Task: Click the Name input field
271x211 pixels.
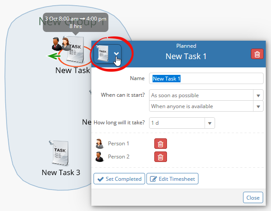Action: [206, 79]
